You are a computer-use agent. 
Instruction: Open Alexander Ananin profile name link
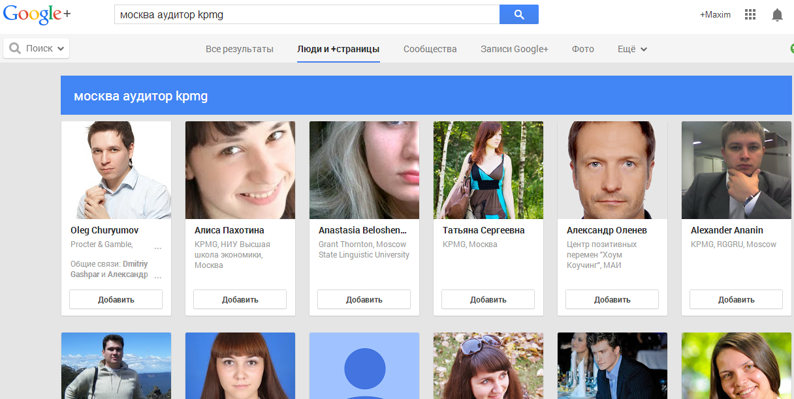pos(727,230)
